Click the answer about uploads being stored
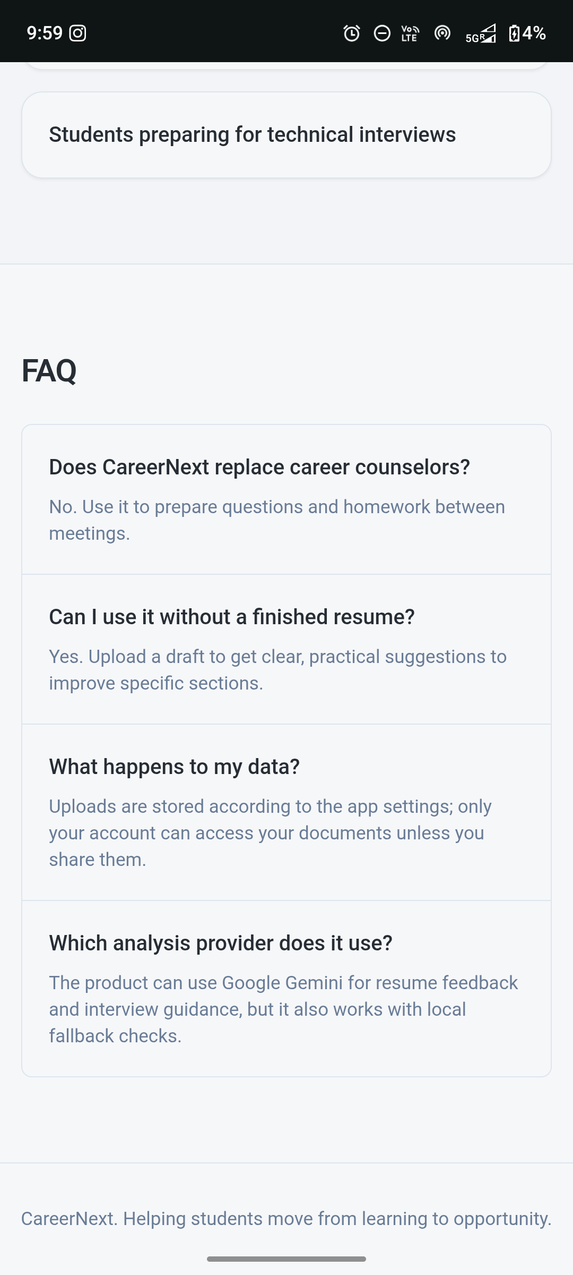Screen dimensions: 573x1275 pyautogui.click(x=271, y=833)
